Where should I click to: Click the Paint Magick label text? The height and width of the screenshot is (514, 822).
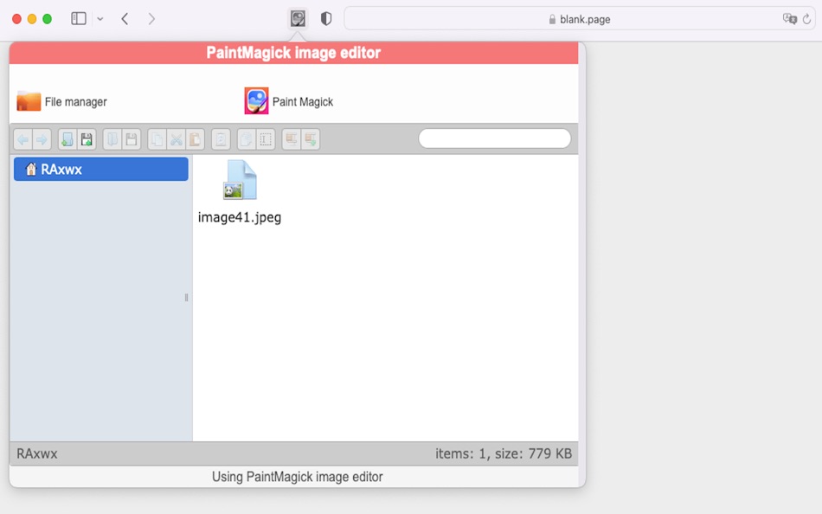coord(303,102)
